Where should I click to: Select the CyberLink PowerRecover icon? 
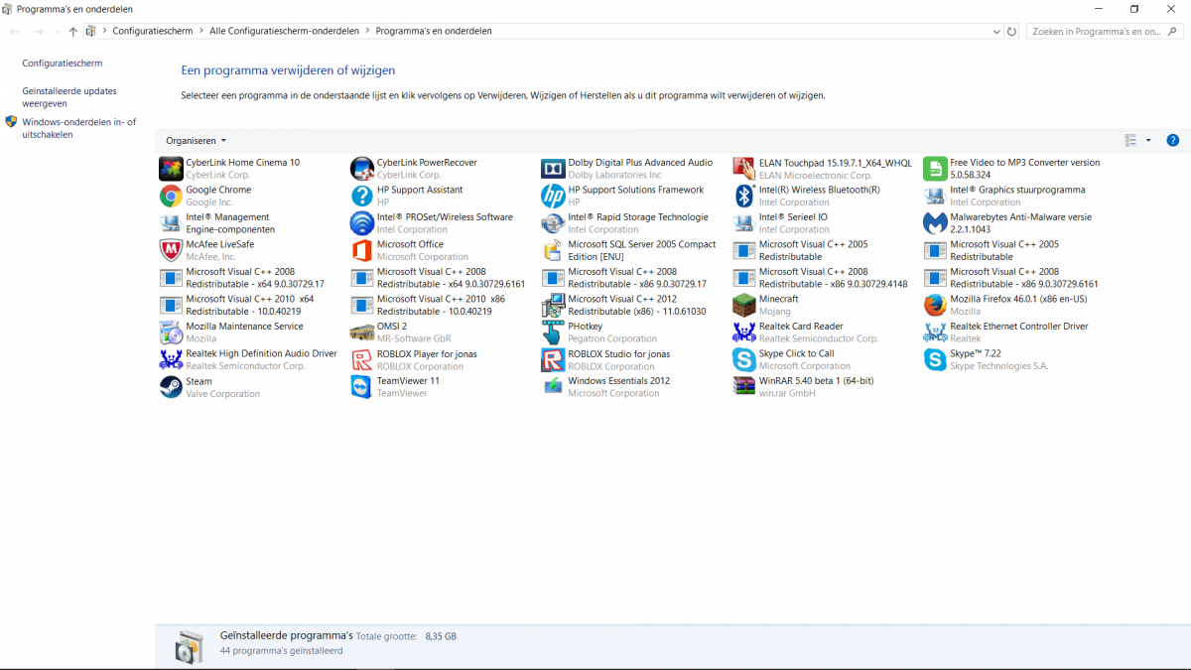(361, 169)
